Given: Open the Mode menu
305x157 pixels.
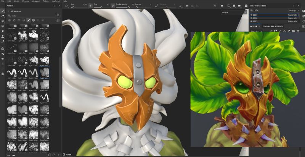Looking at the screenshot, I should pyautogui.click(x=16, y=1).
